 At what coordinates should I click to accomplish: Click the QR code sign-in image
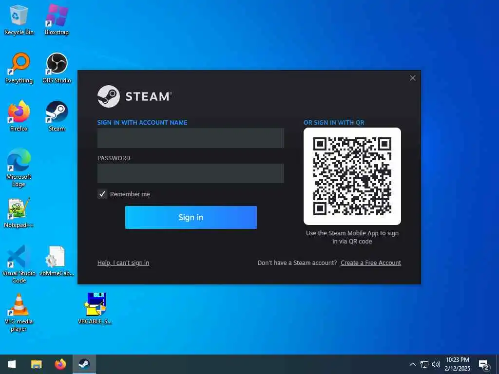(x=352, y=176)
